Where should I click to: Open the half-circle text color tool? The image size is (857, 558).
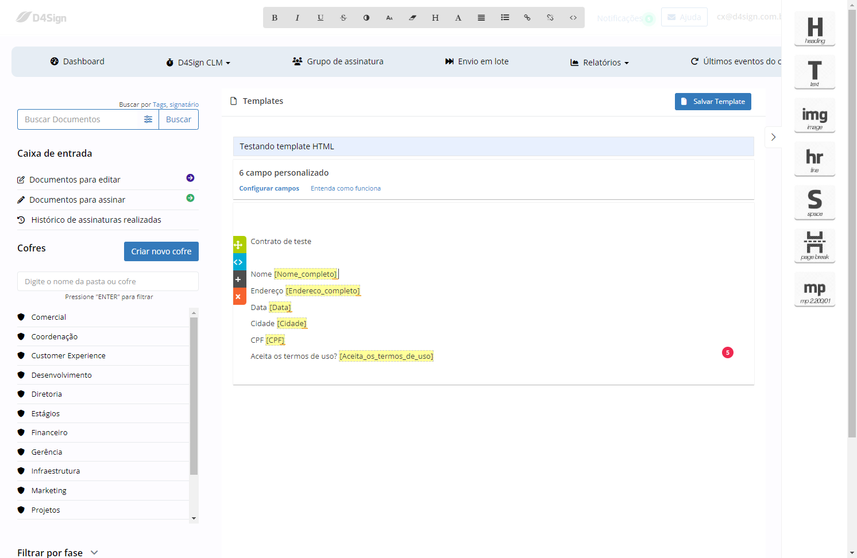pos(366,18)
